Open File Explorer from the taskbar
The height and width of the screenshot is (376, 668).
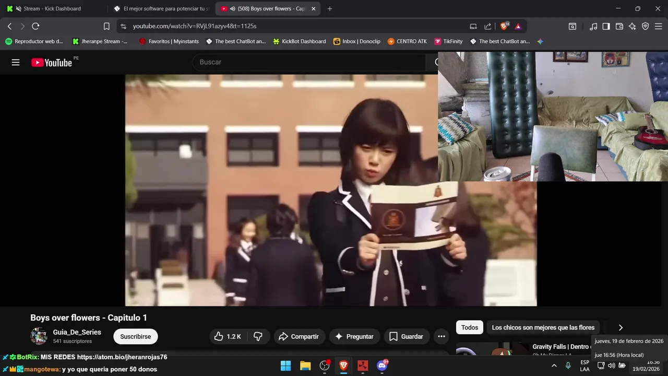(305, 366)
